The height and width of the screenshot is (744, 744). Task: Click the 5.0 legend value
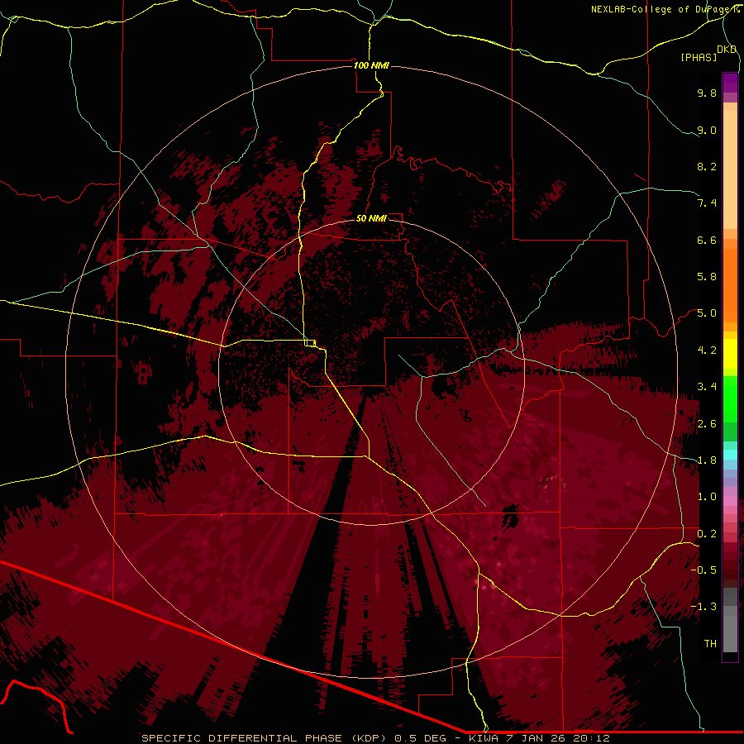[x=707, y=313]
